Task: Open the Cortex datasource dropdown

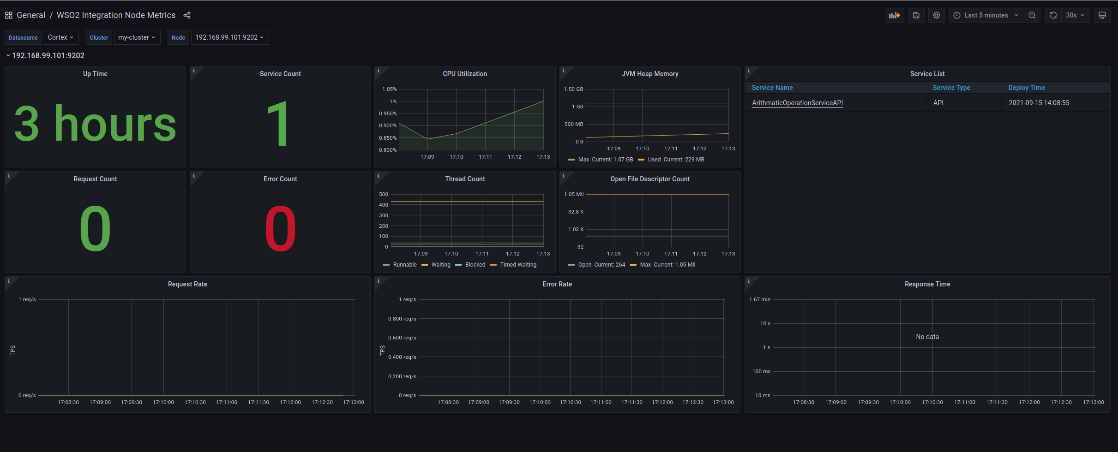Action: click(x=61, y=37)
